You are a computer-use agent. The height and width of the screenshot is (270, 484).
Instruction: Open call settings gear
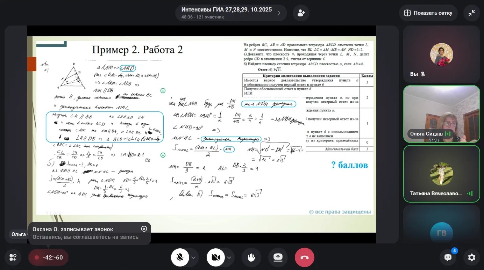tap(471, 257)
